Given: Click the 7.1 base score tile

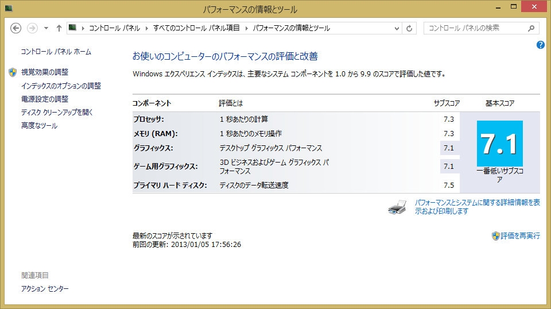Looking at the screenshot, I should (x=500, y=144).
